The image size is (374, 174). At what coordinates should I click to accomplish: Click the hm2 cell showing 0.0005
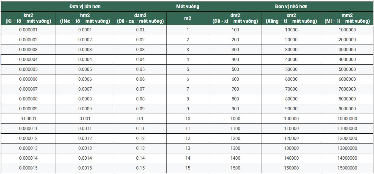(x=85, y=69)
